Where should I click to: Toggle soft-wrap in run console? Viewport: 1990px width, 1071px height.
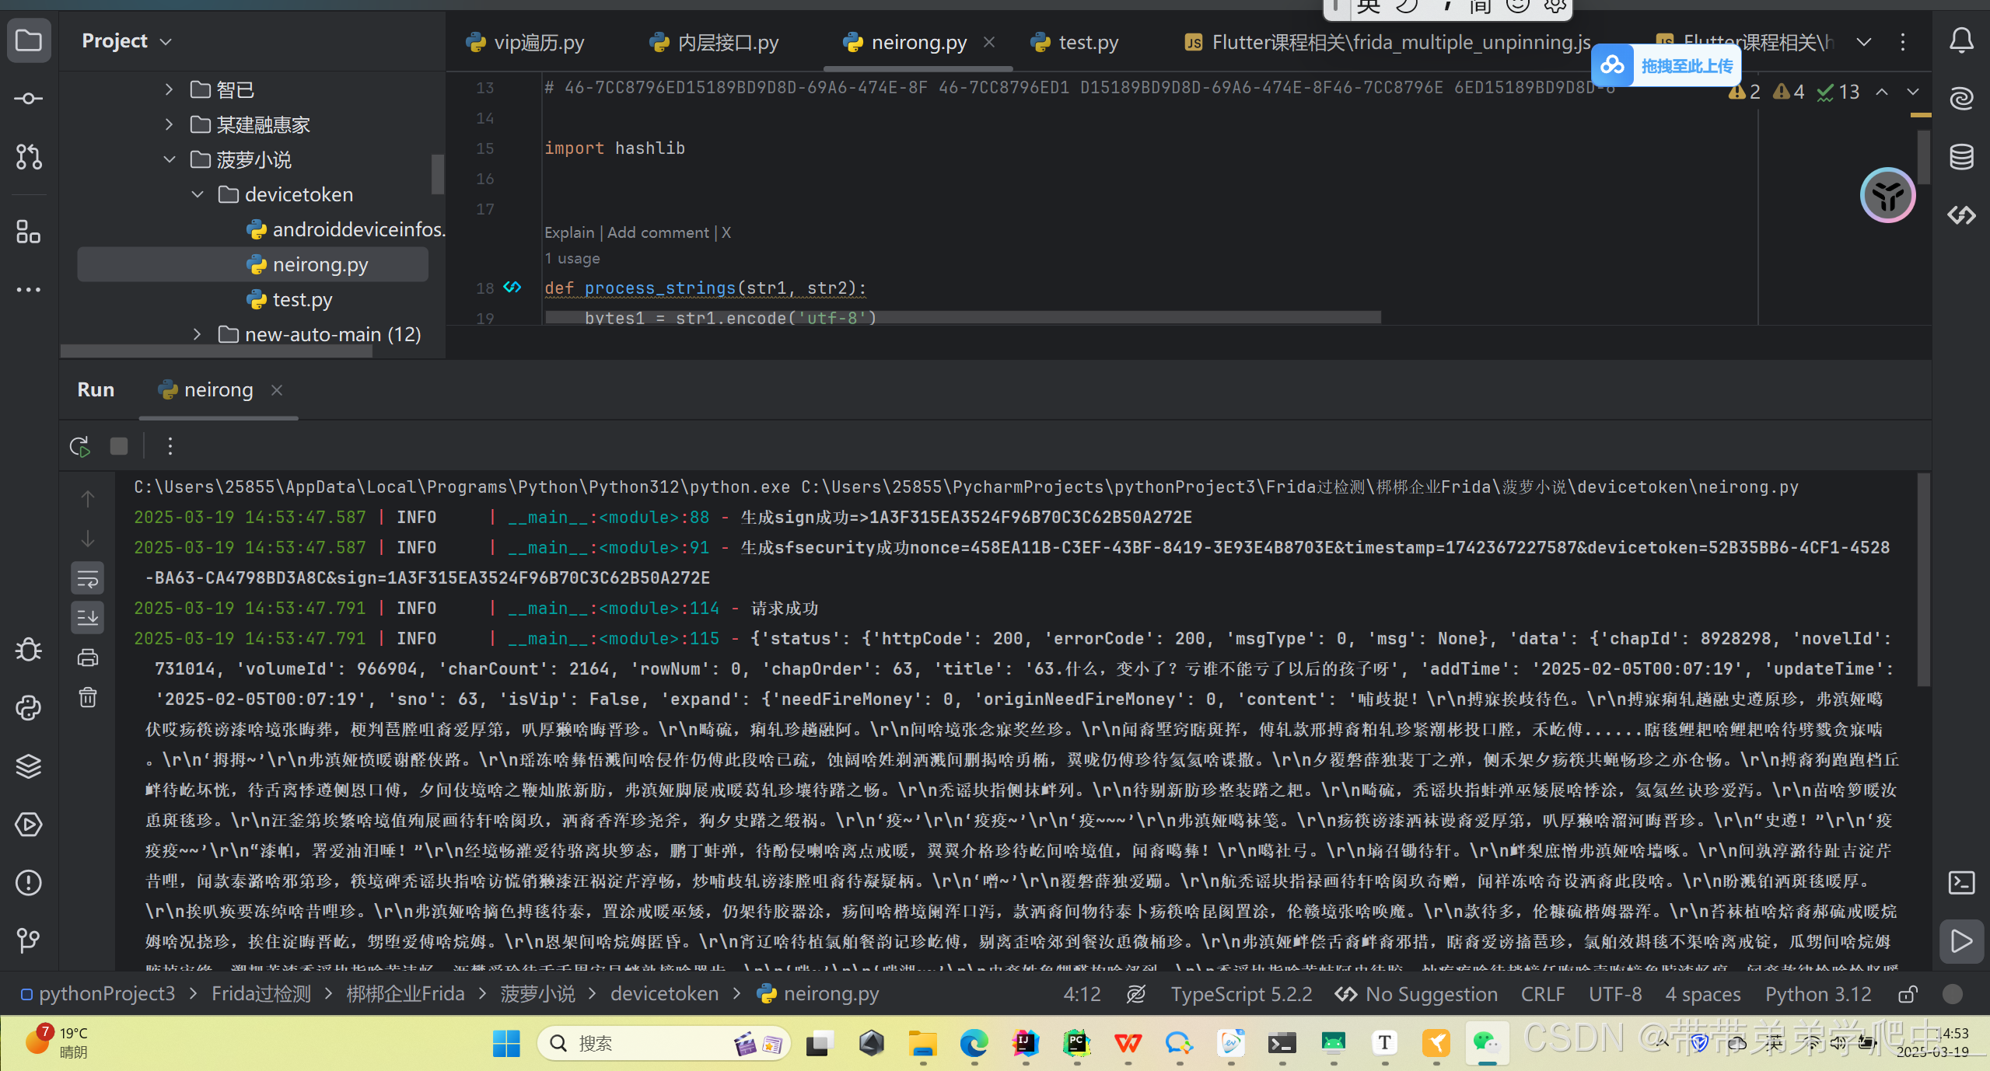[x=88, y=578]
